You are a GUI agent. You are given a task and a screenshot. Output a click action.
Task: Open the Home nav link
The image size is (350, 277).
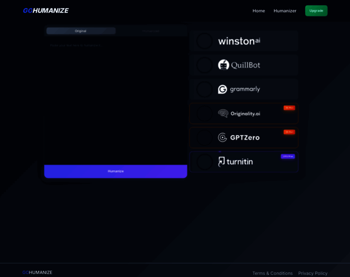pyautogui.click(x=259, y=11)
